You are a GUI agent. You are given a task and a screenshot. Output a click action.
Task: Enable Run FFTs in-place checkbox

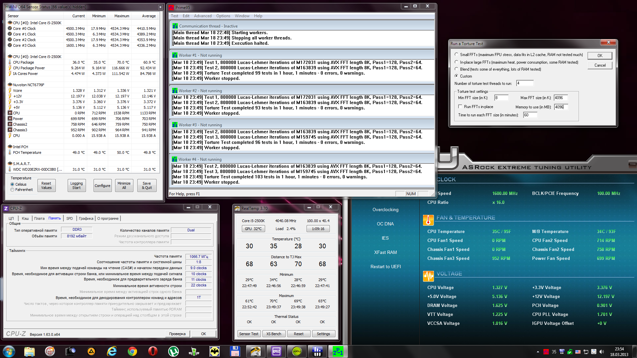coord(460,107)
